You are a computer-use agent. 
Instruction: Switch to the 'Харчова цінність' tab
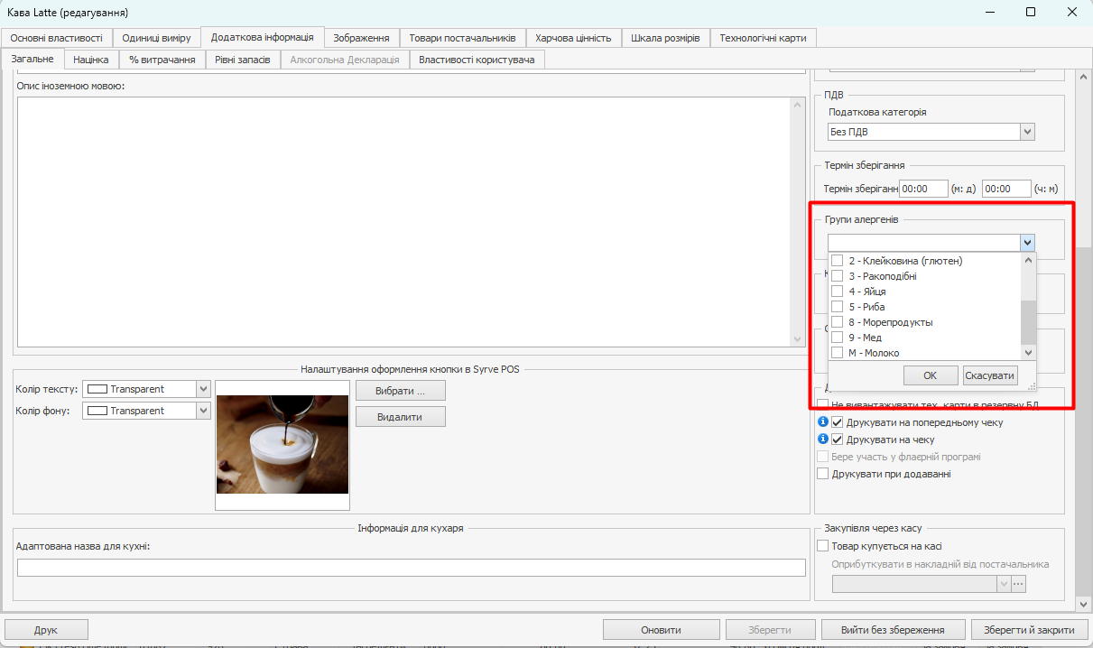tap(572, 38)
